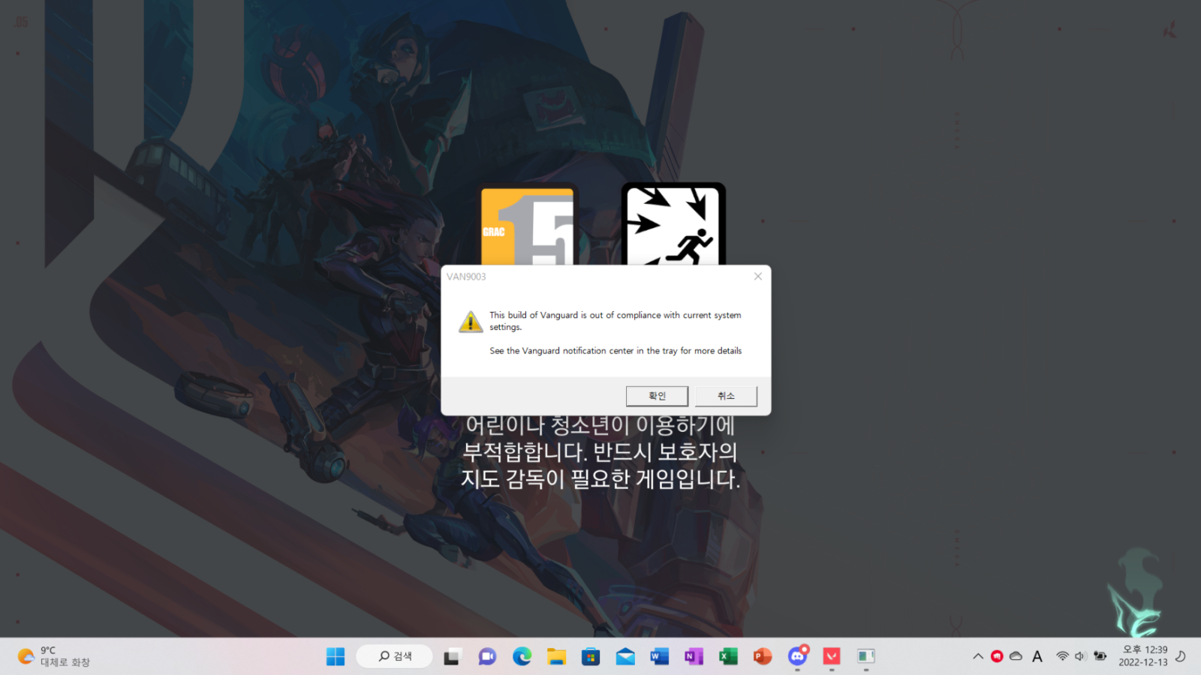Switch input language using the A indicator
This screenshot has height=675, width=1201.
(1037, 655)
